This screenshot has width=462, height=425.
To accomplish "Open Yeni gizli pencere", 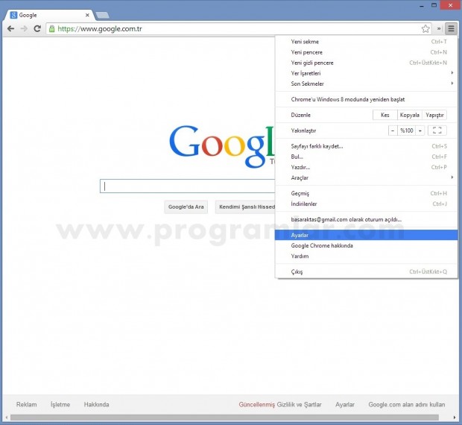I will tap(366, 63).
